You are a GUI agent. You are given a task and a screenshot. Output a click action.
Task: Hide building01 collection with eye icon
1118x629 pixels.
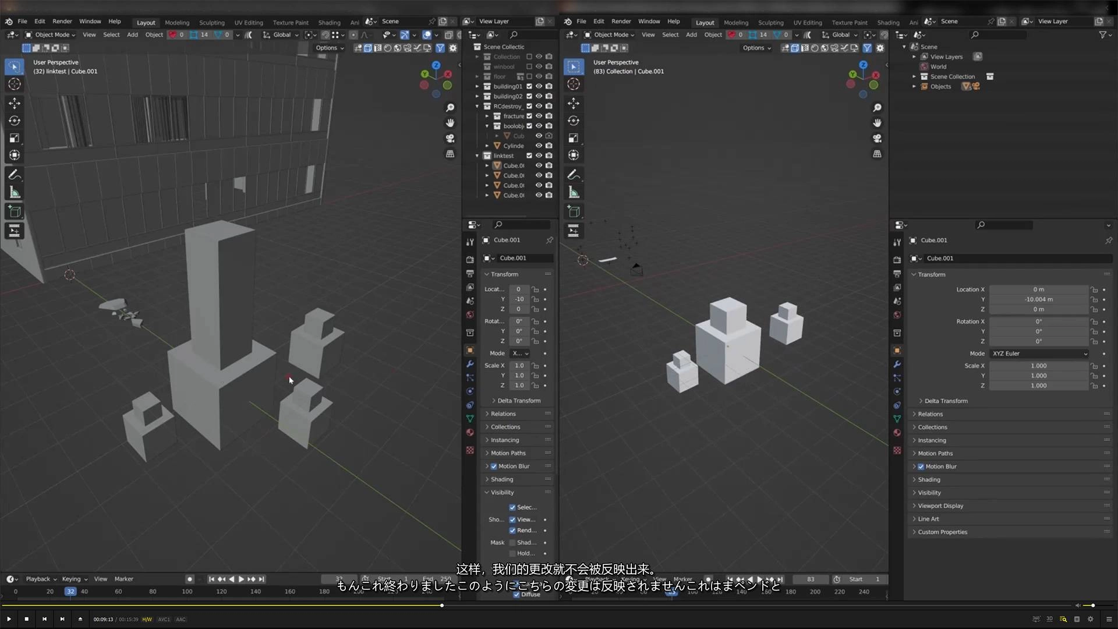click(539, 86)
